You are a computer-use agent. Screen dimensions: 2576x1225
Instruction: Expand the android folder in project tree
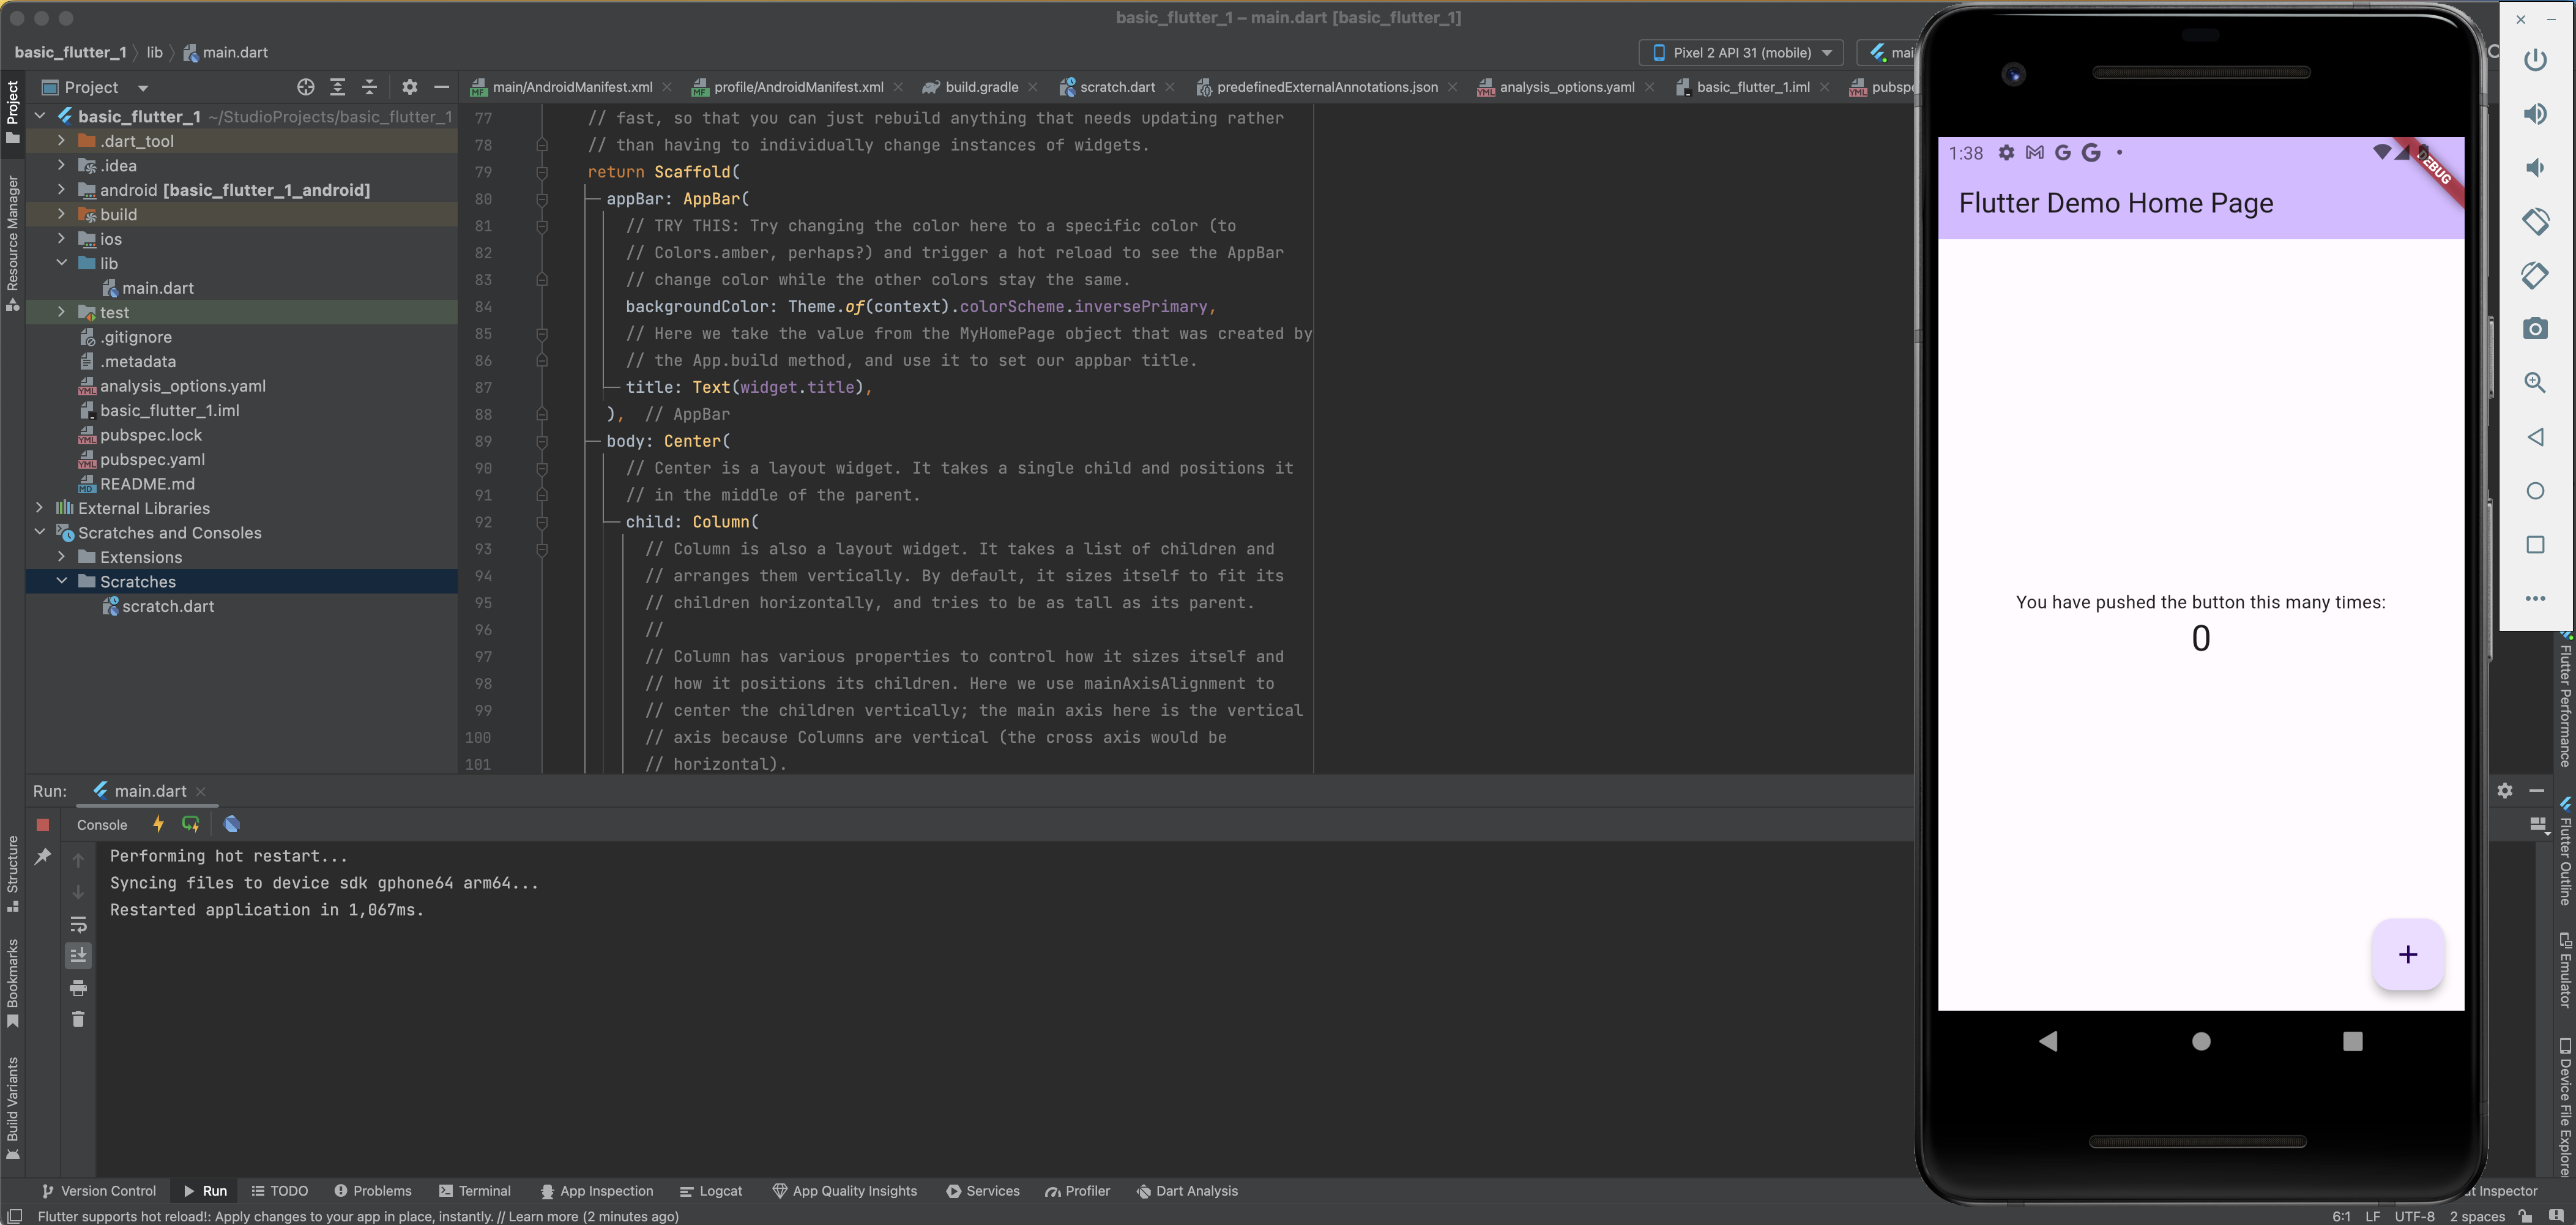(x=61, y=190)
